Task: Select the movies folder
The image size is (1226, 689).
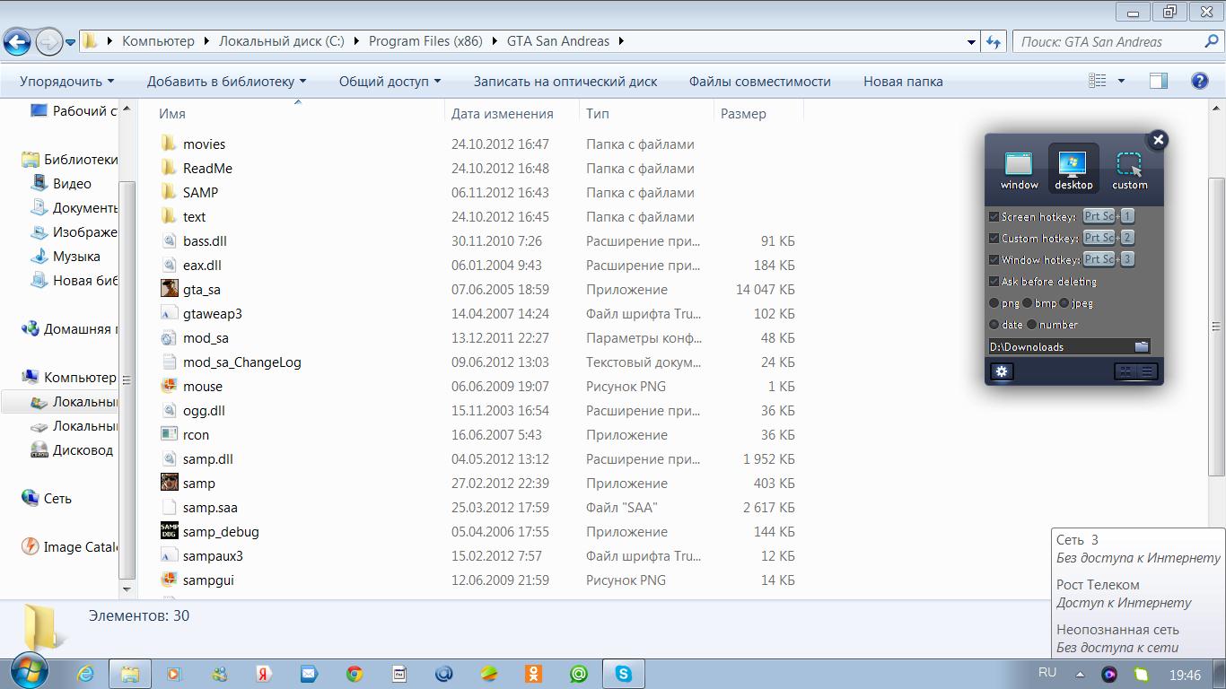Action: [x=204, y=144]
